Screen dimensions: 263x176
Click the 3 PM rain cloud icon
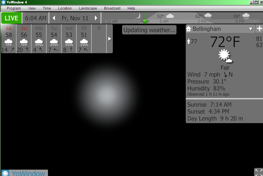click(208, 16)
